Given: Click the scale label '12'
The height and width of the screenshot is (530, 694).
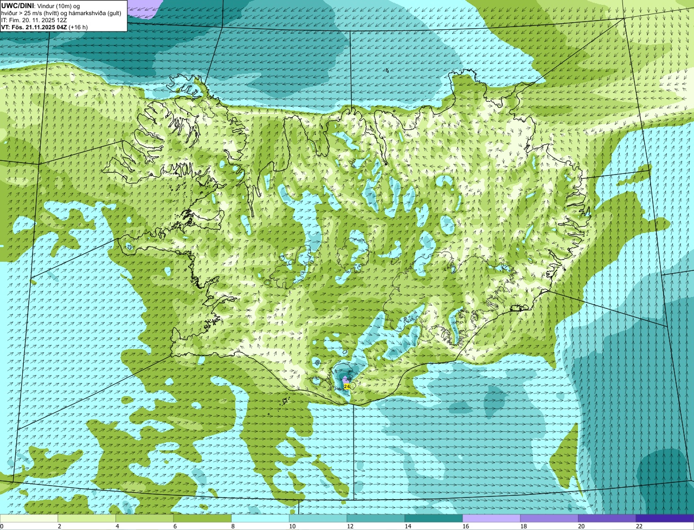Looking at the screenshot, I should point(350,526).
